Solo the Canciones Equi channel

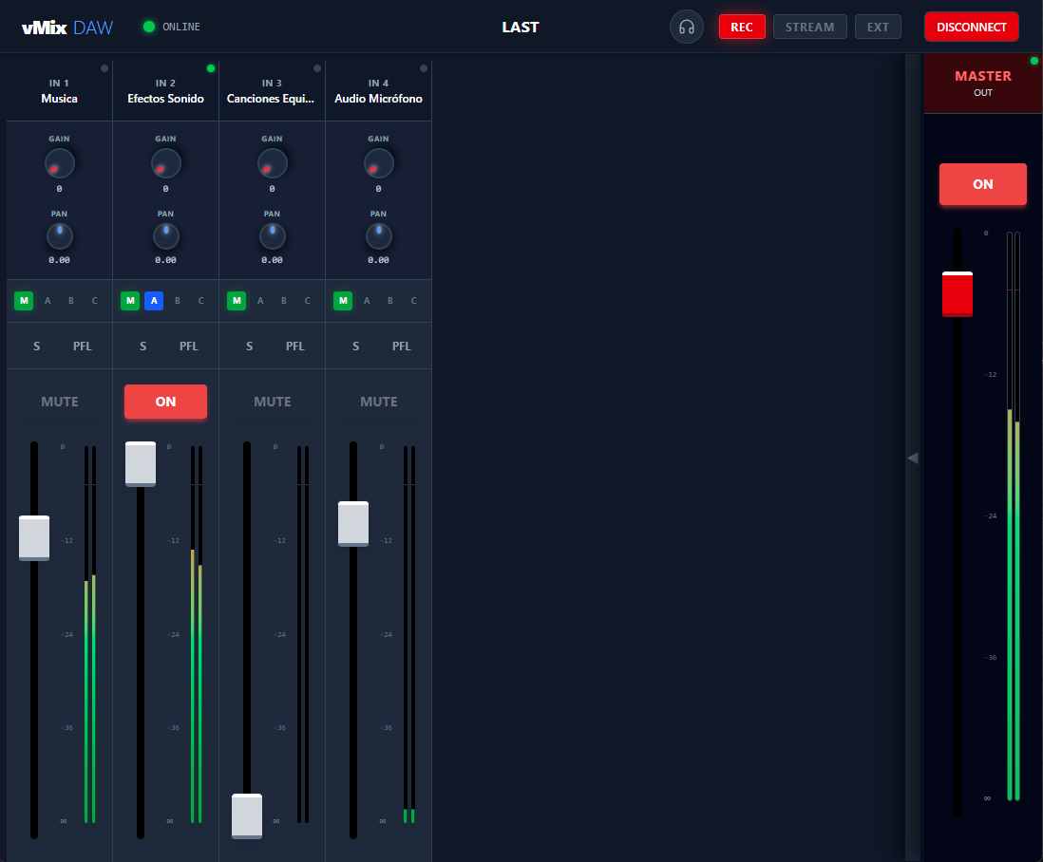[249, 346]
